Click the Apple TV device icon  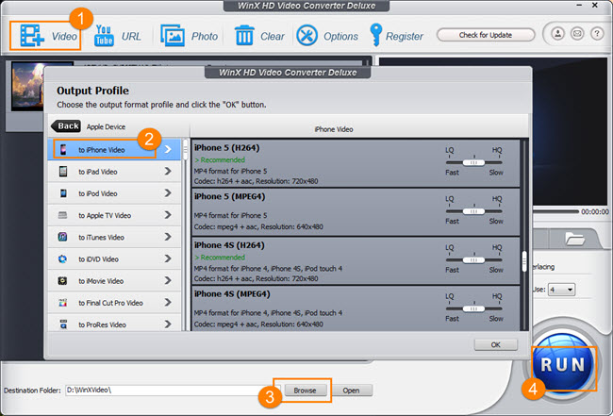click(62, 215)
